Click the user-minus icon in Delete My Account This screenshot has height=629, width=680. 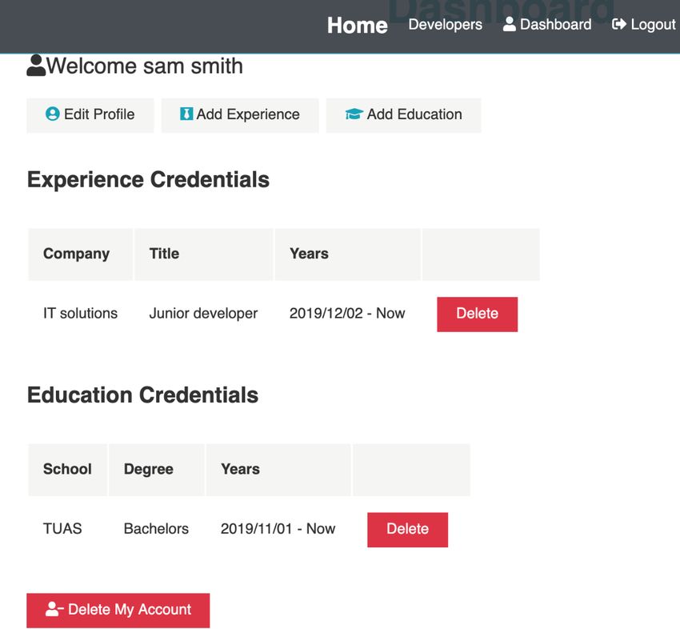54,609
